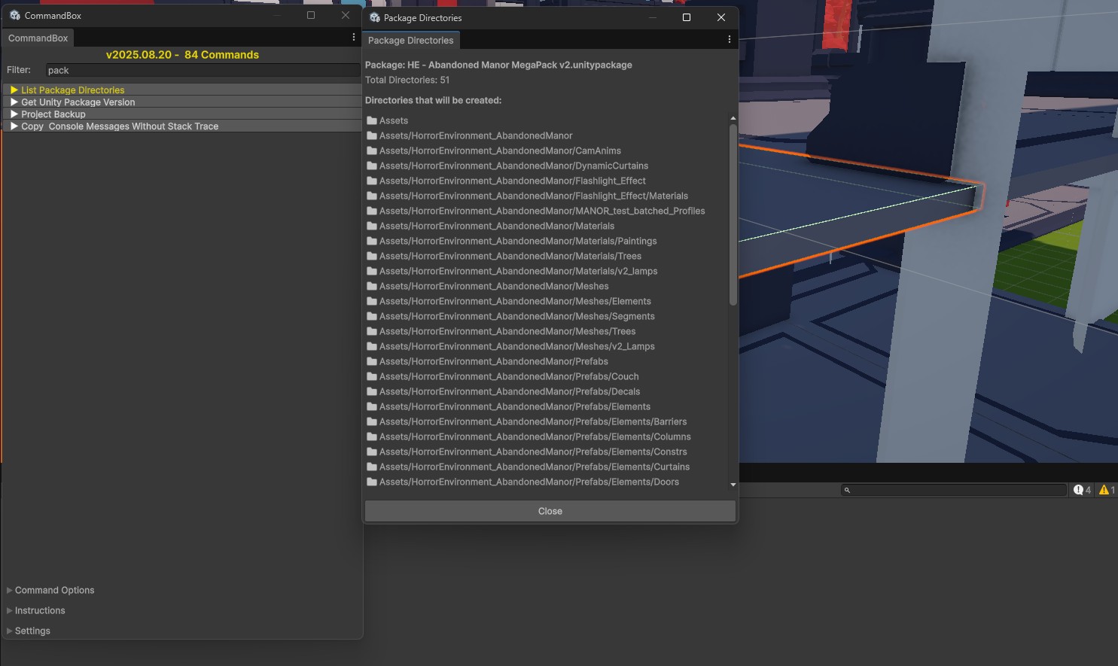The image size is (1118, 666).
Task: Click the folder icon beside Prefabs/Elements/Barriers
Action: click(371, 421)
